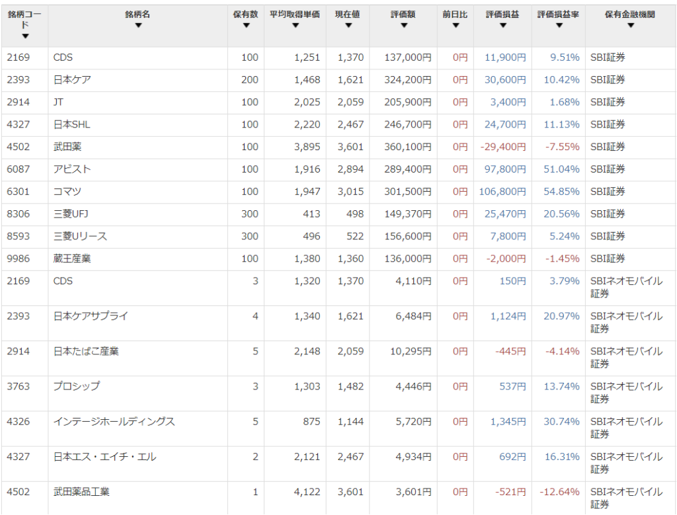677x515 pixels.
Task: Sort by 評価損益率 arrow
Action: click(x=559, y=26)
